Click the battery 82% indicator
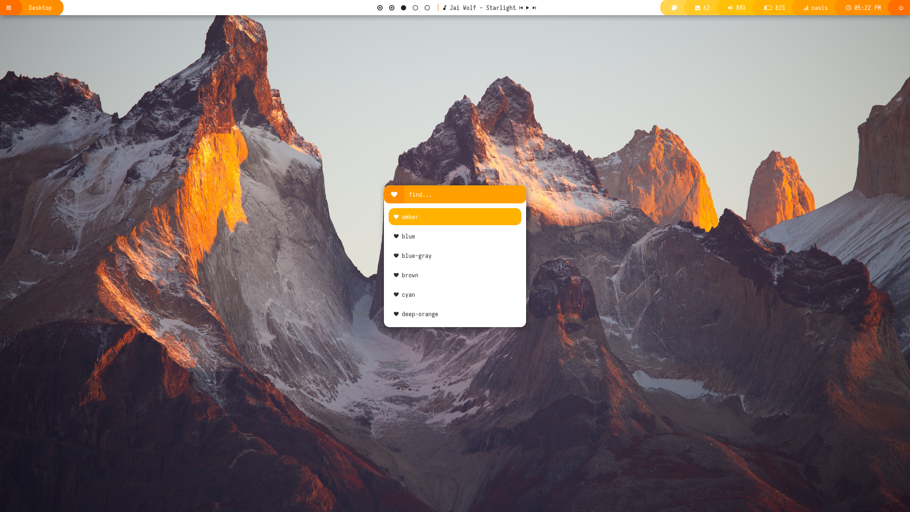910x512 pixels. (x=774, y=8)
